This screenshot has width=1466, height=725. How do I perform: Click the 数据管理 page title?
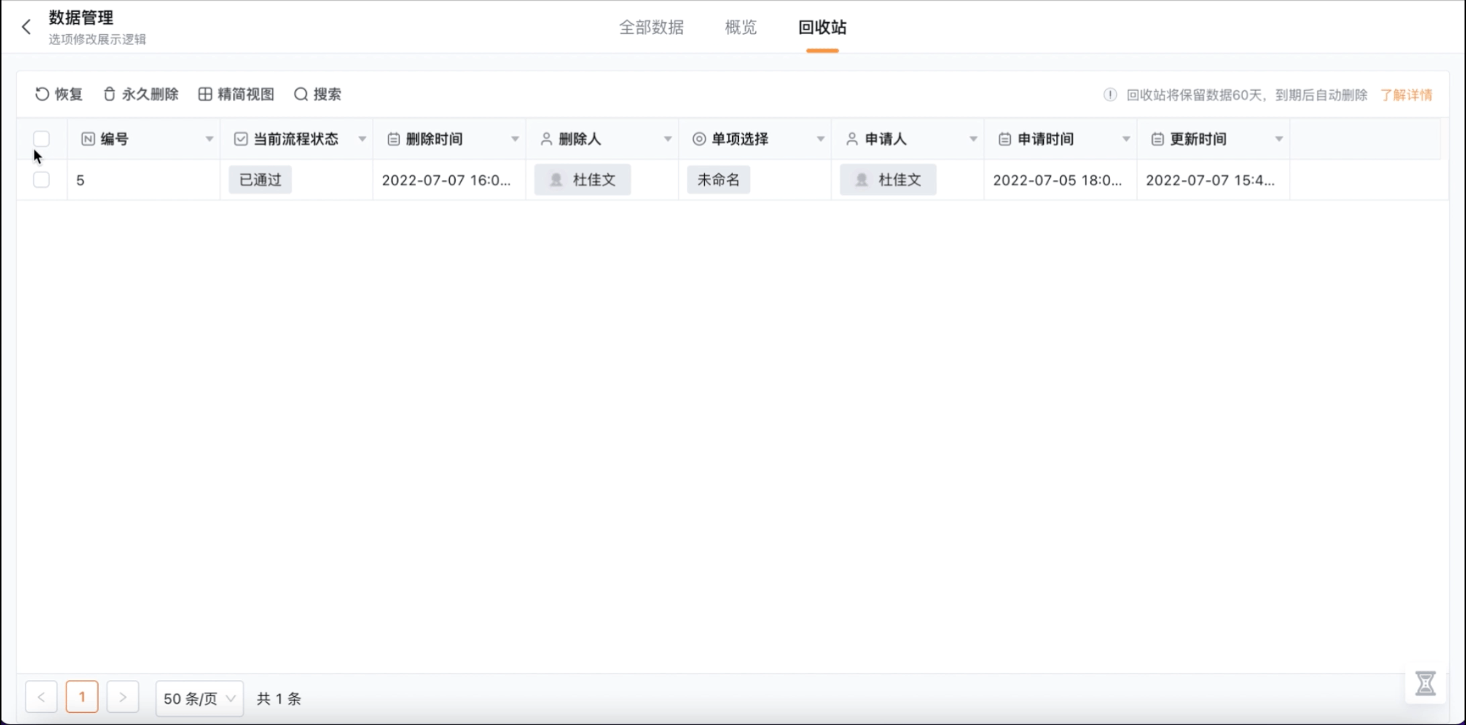[81, 17]
